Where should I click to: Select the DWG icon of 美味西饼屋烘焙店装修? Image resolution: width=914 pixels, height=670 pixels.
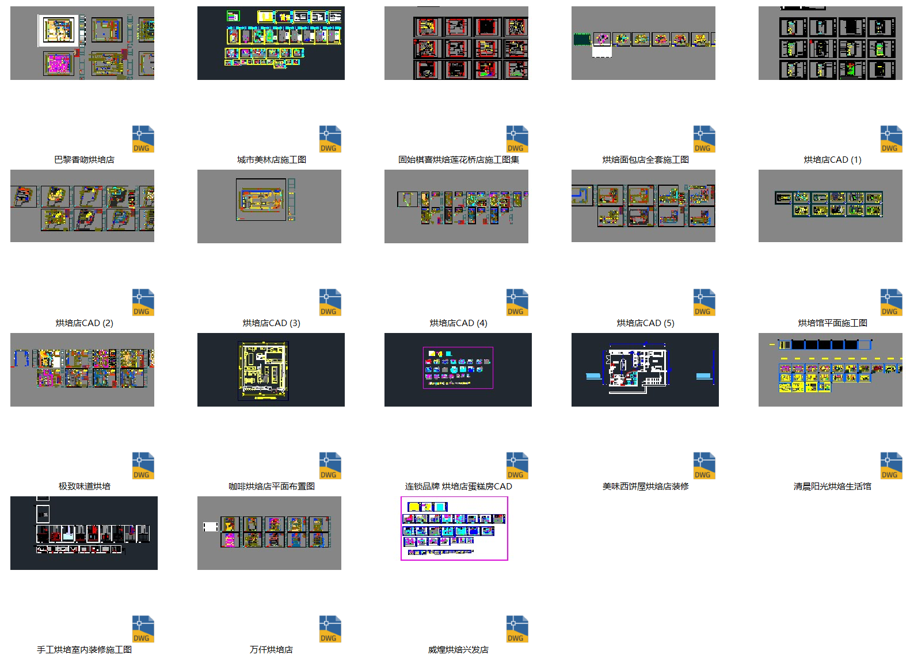tap(704, 465)
